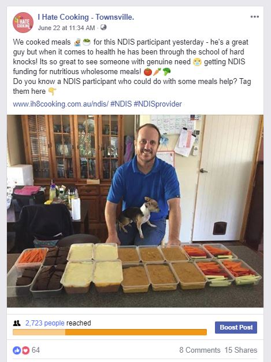Click the orange reach progress bar
Image resolution: width=271 pixels, height=362 pixels.
[110, 332]
